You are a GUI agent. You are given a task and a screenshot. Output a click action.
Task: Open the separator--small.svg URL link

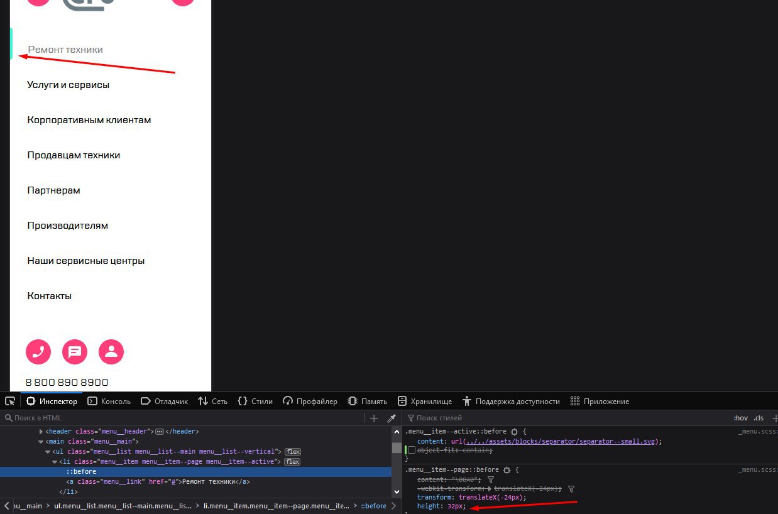click(x=561, y=441)
